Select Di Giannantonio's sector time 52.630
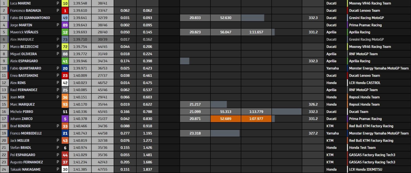 click(x=226, y=18)
